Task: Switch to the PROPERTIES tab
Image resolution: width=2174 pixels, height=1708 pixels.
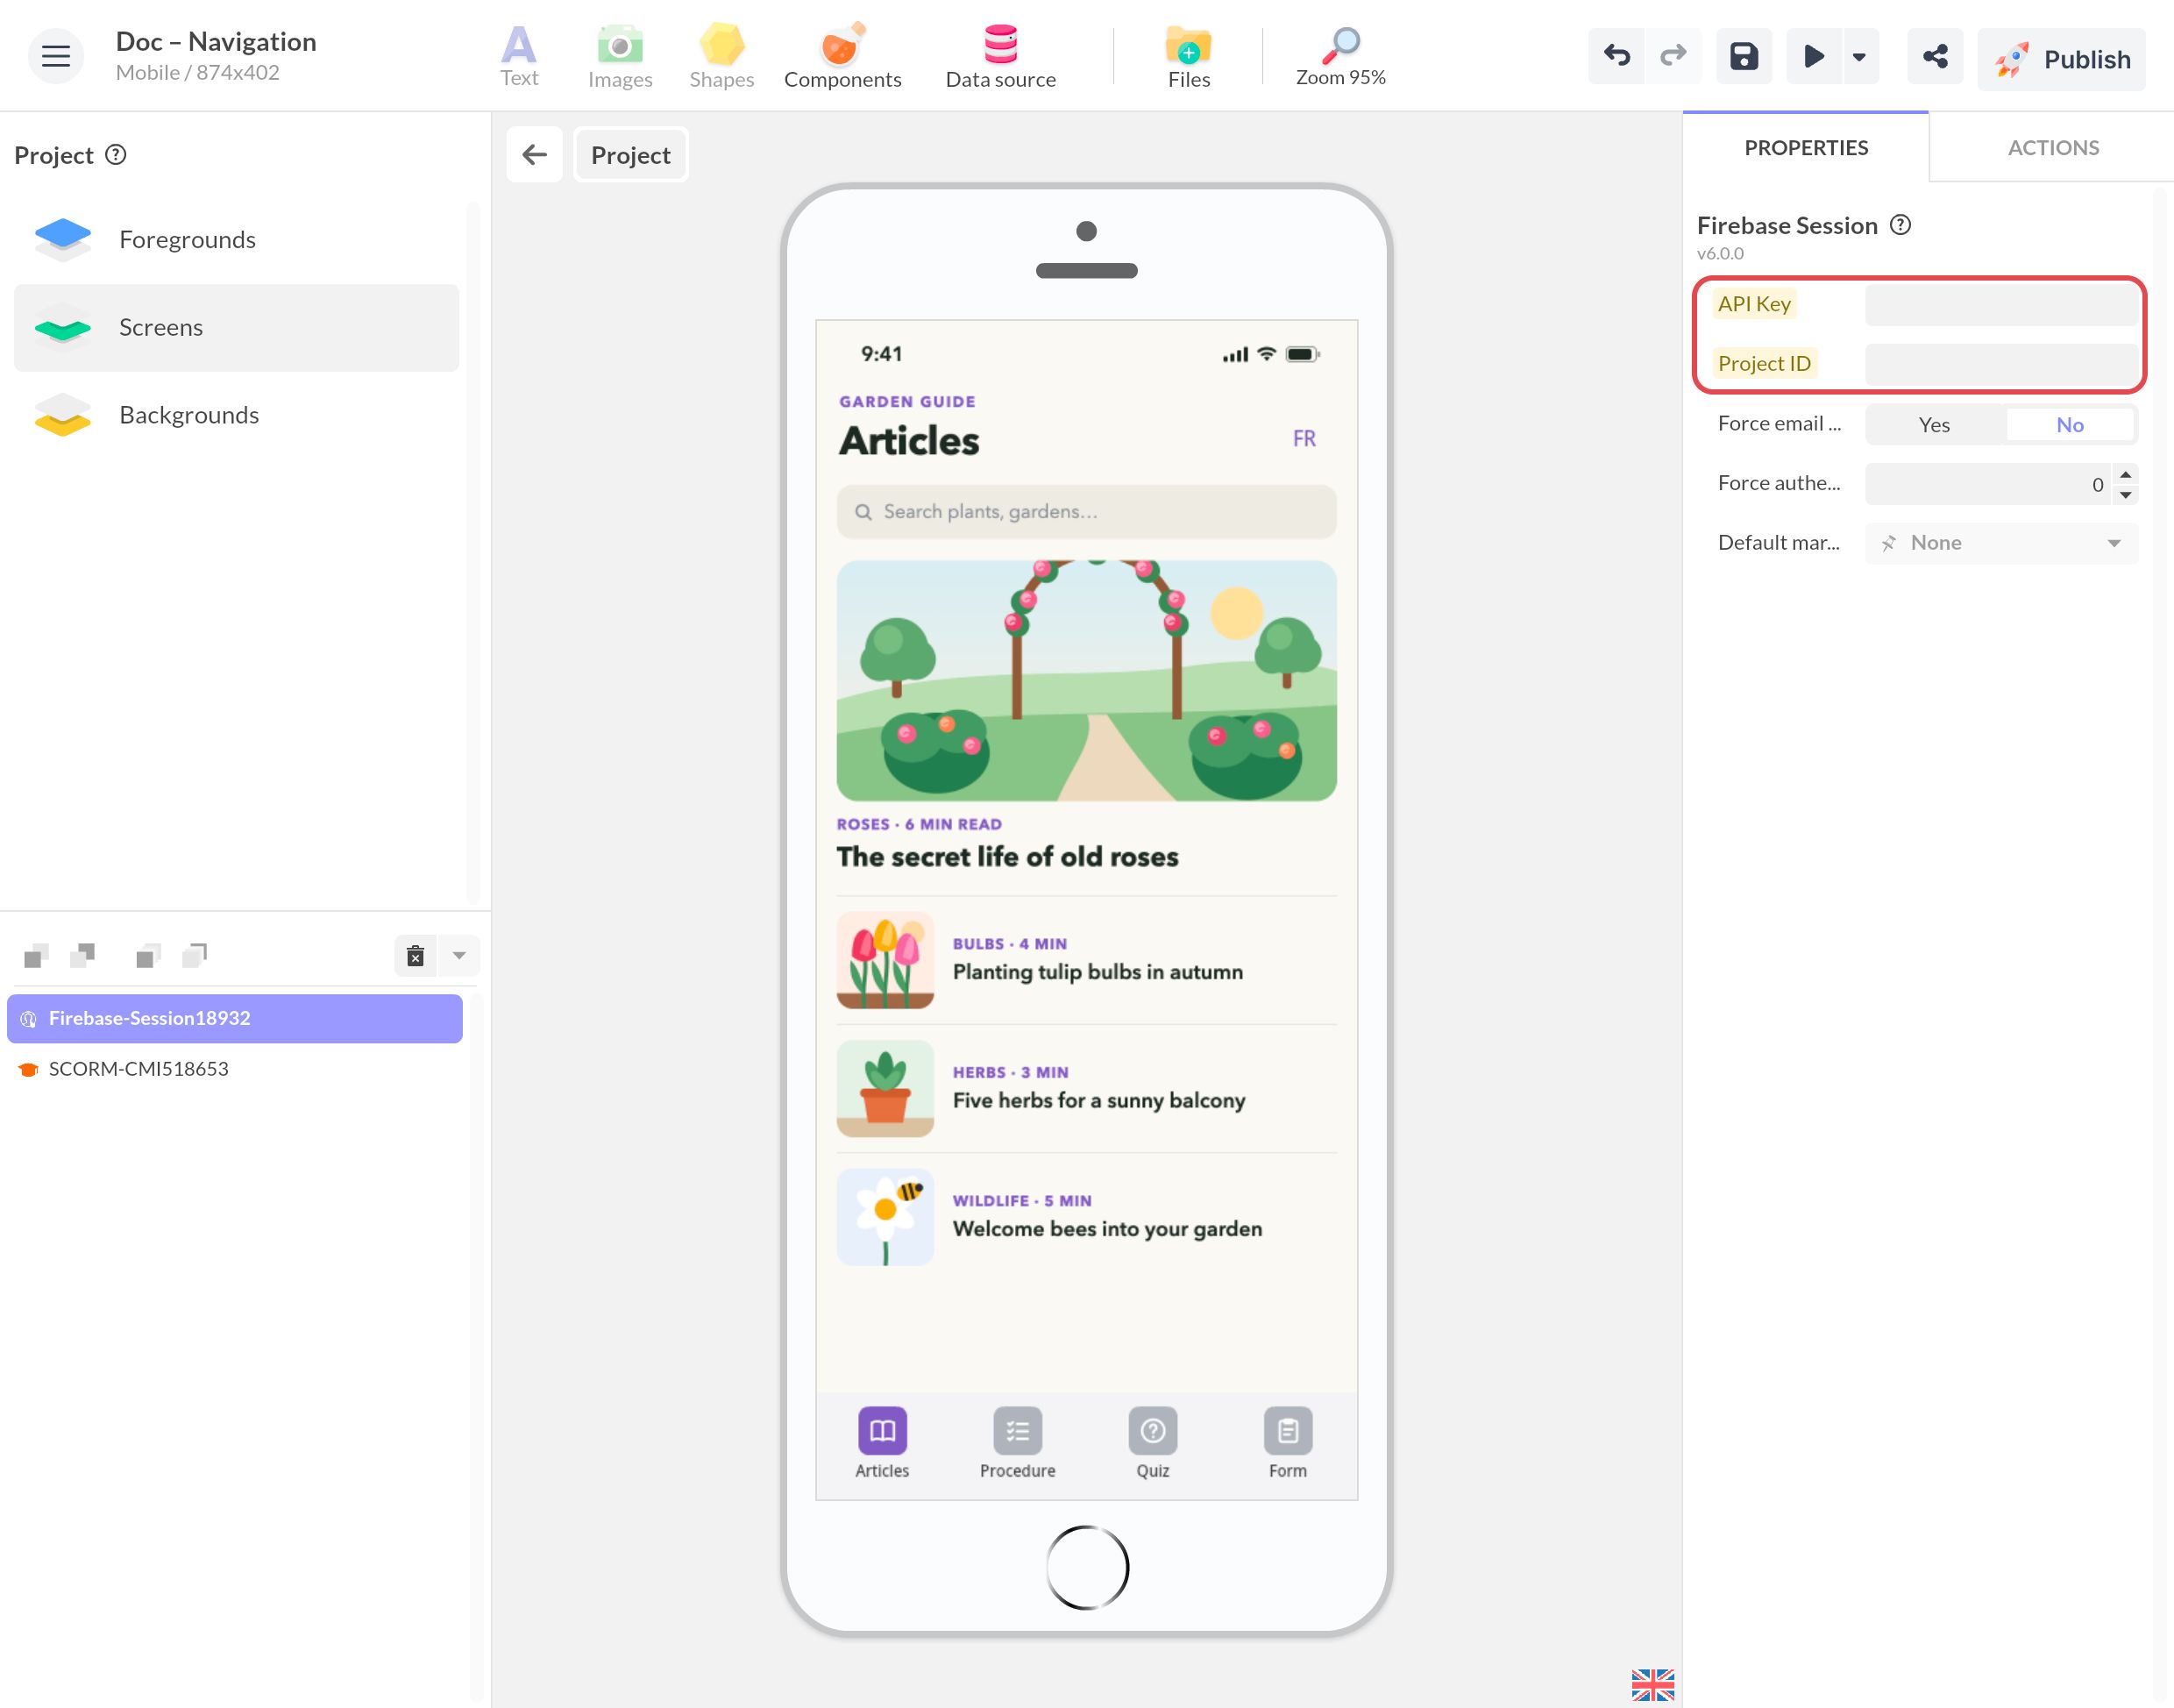Action: [x=1805, y=147]
